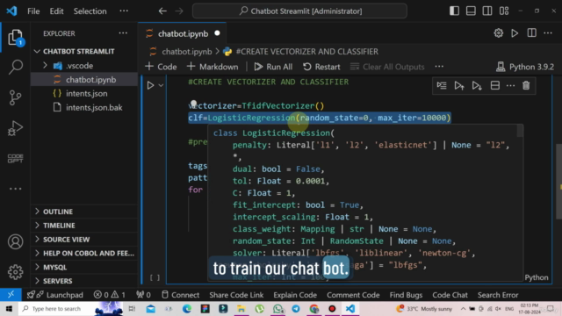Open Manage gear in activity bar
Viewport: 562px width, 316px height.
(16, 272)
